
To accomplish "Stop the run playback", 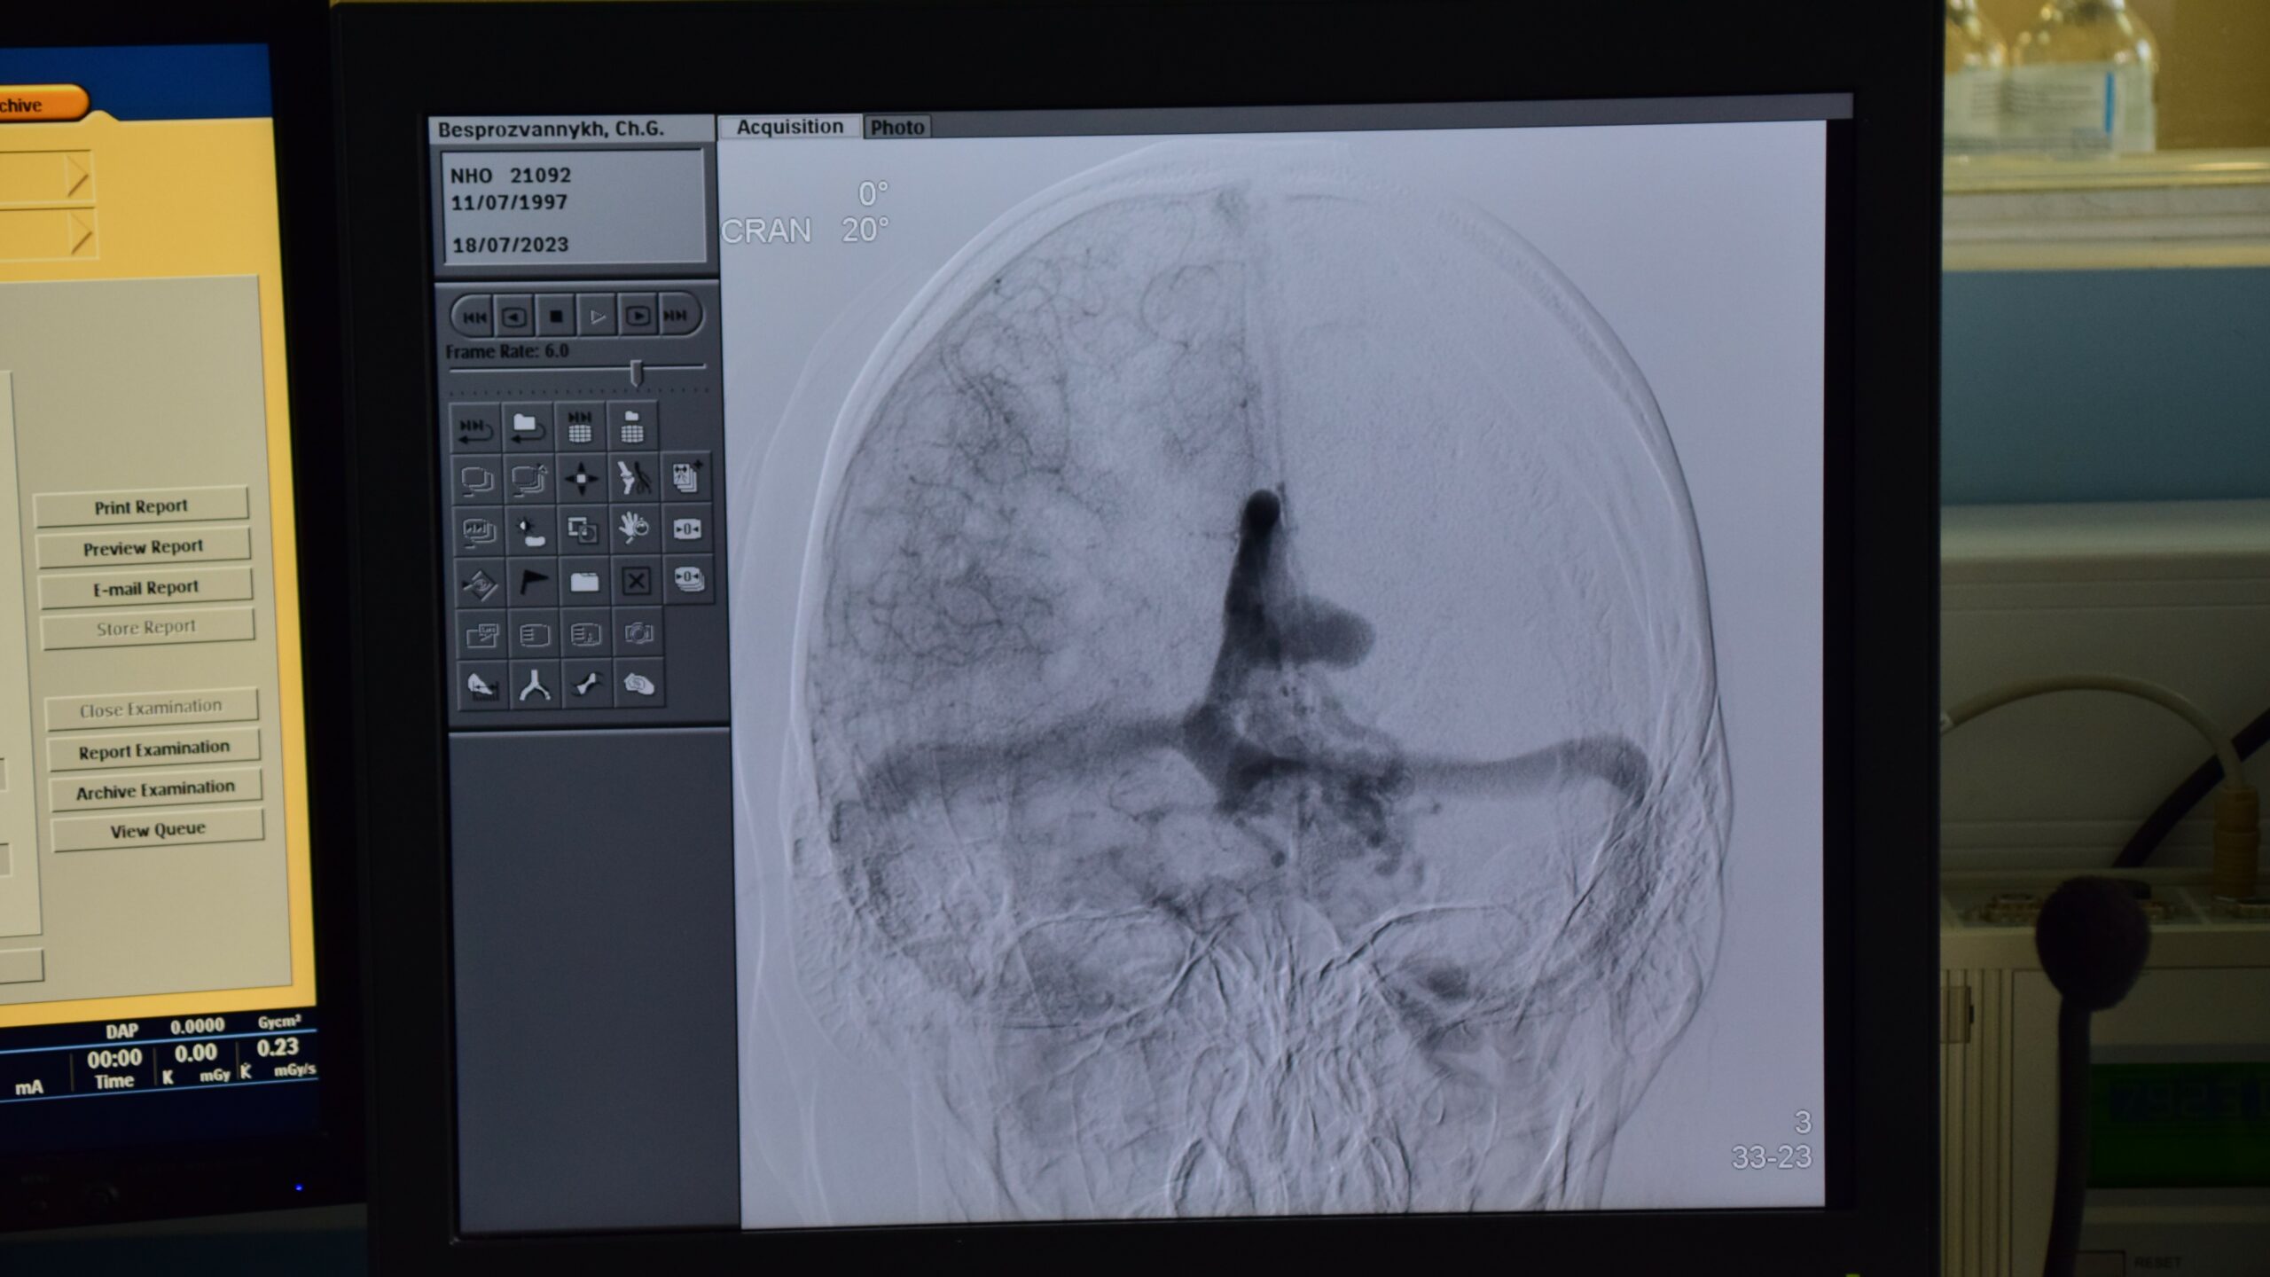I will tap(556, 317).
